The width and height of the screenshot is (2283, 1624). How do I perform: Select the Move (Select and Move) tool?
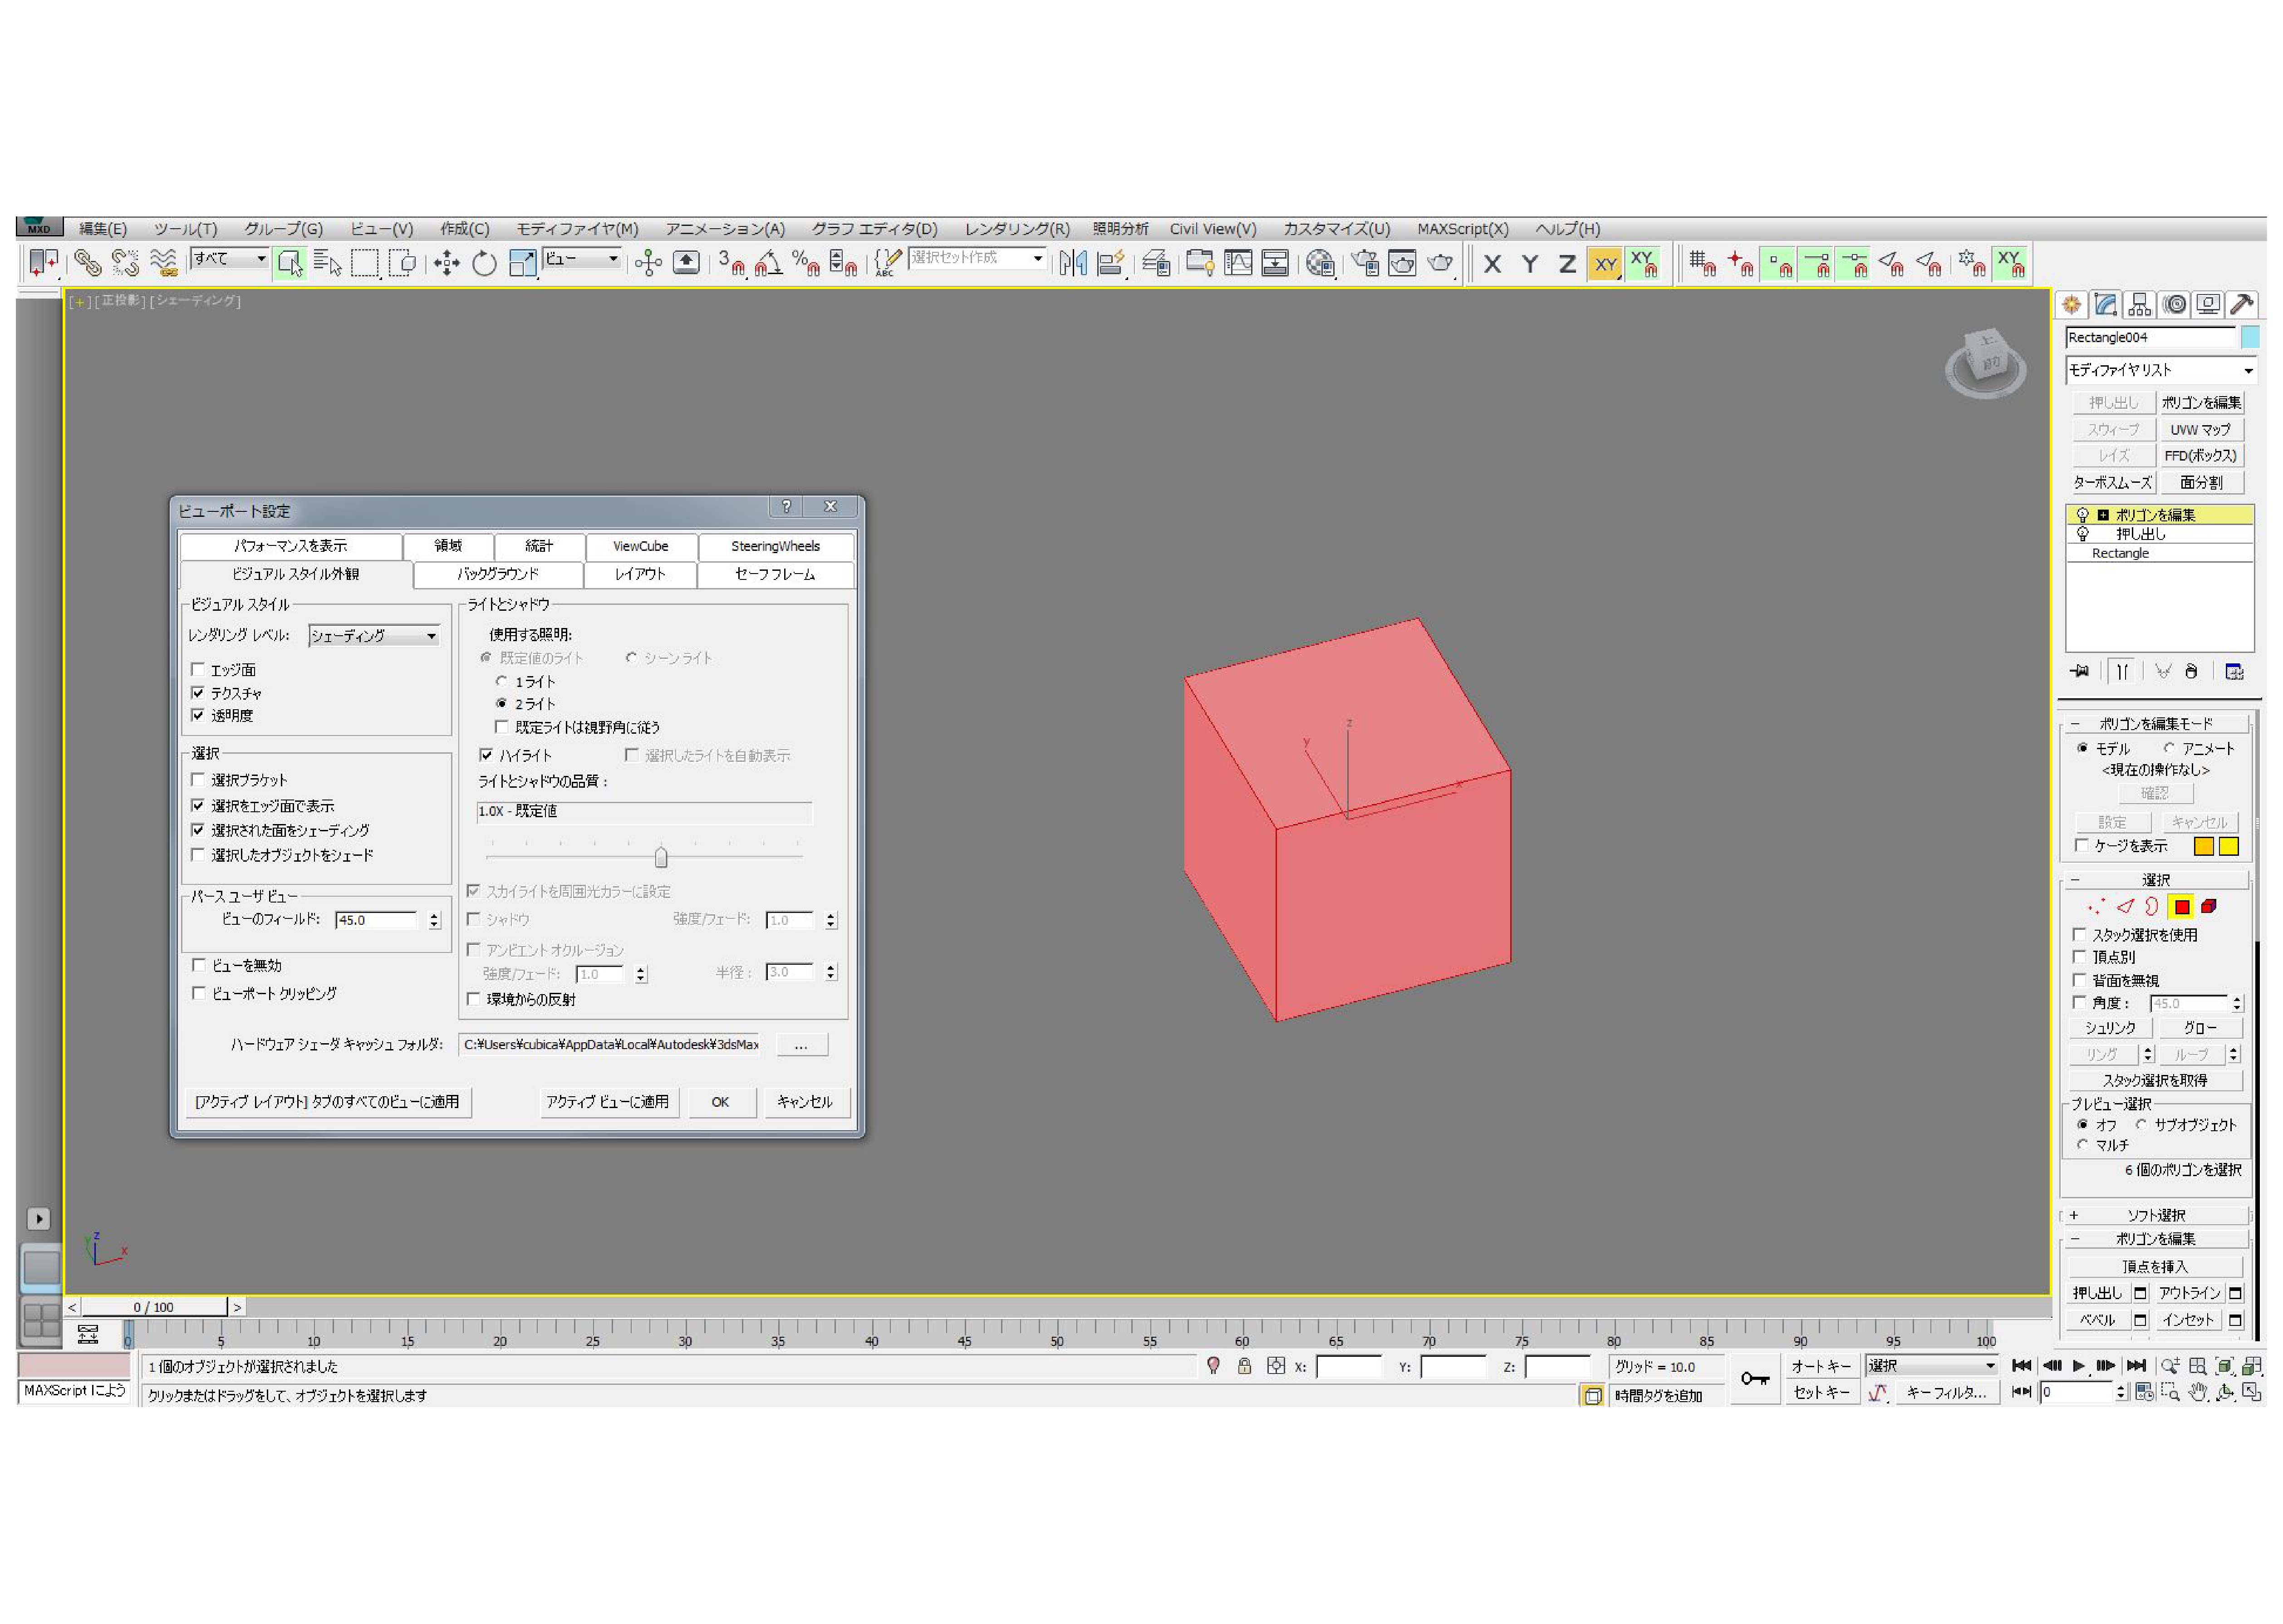tap(446, 264)
